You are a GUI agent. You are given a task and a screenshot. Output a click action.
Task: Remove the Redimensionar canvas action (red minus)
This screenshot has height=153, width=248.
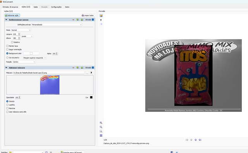click(x=73, y=20)
